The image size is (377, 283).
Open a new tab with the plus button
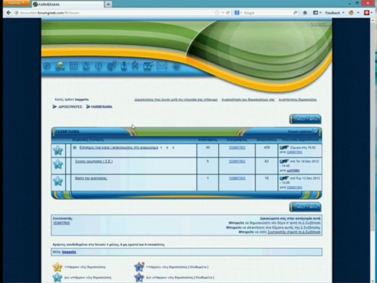(x=108, y=4)
